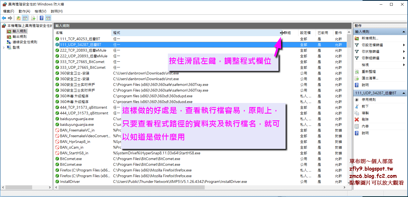This screenshot has height=197, width=408.
Task: Click the green check icon of 111_TCP_40253_迅雷BT
Action: 57,39
